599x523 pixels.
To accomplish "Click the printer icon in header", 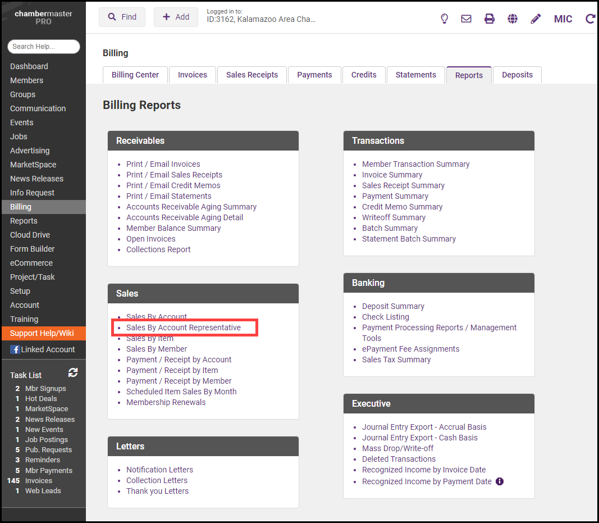I will 490,19.
